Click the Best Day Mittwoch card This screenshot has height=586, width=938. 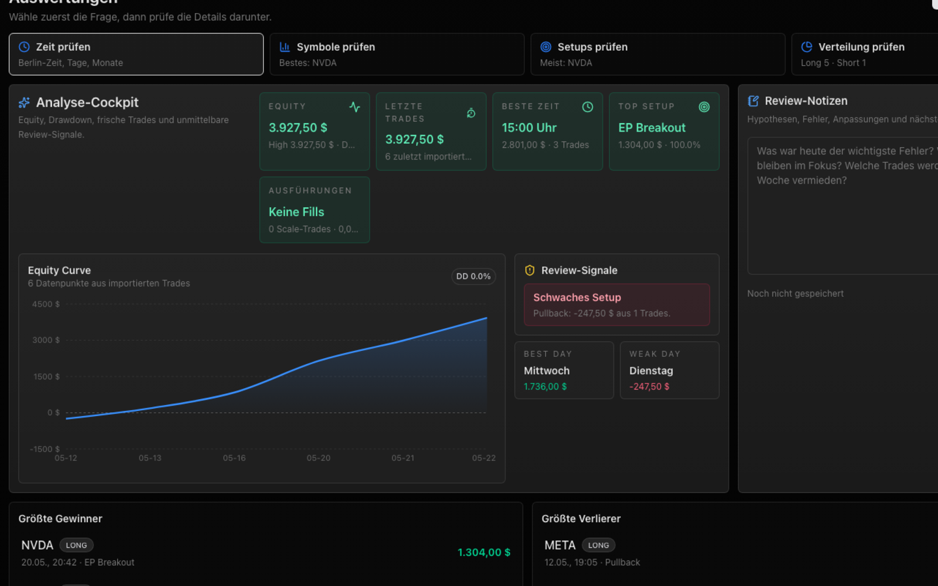564,370
